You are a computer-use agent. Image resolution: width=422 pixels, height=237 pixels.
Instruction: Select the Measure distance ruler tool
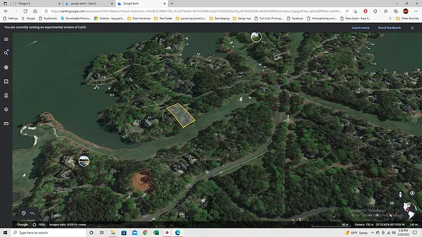(x=6, y=124)
